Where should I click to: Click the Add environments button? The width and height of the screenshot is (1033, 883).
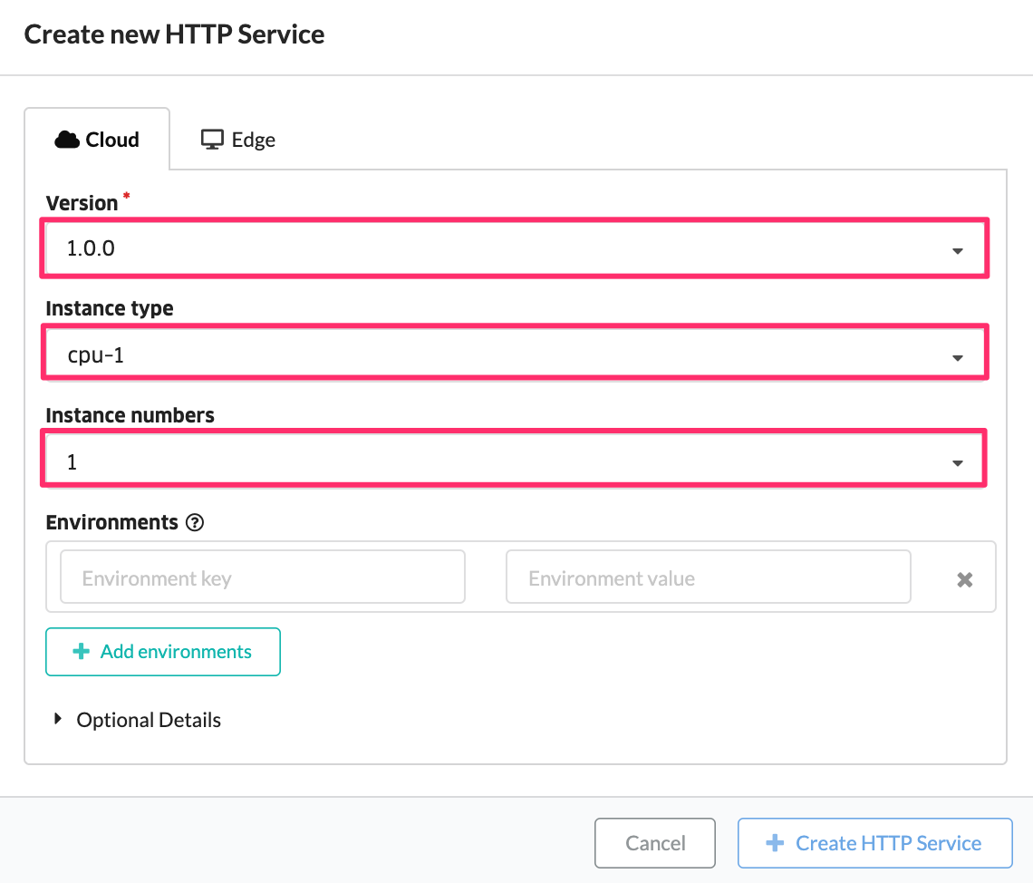pyautogui.click(x=163, y=652)
